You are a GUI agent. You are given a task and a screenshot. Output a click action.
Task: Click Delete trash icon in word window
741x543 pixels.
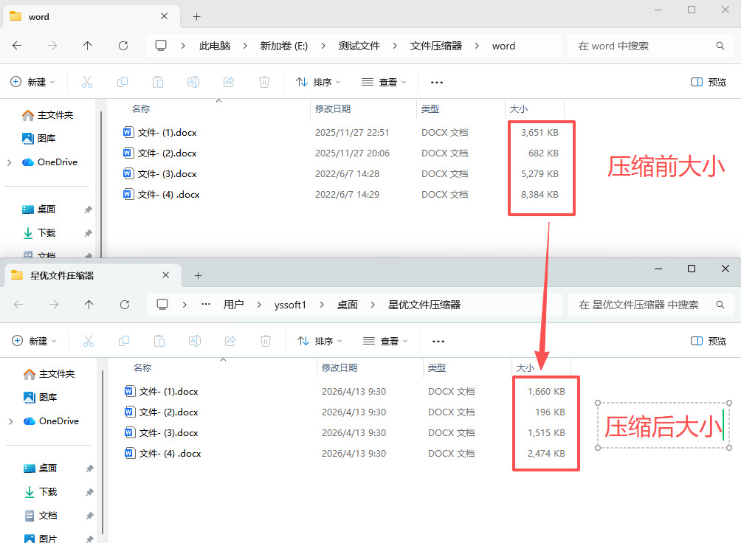point(264,82)
